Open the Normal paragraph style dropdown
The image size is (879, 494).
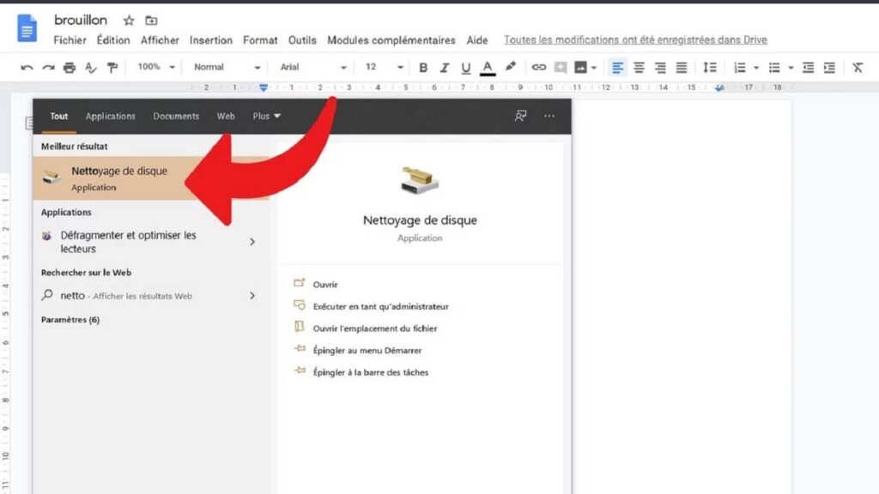[227, 67]
